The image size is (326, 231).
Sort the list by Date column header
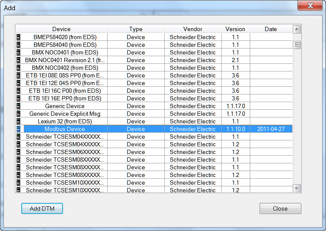point(271,29)
